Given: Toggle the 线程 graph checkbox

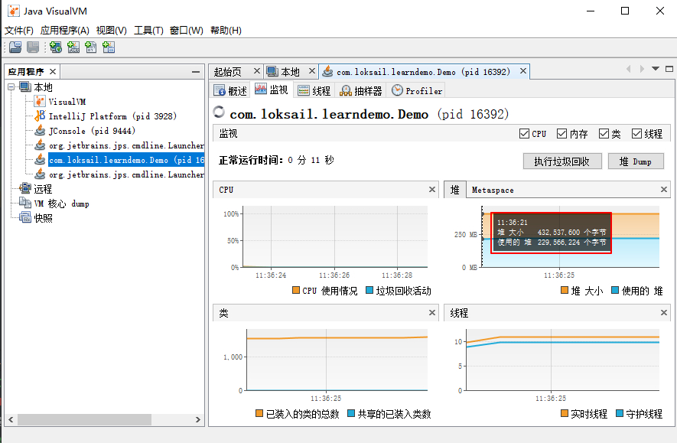Looking at the screenshot, I should coord(636,134).
